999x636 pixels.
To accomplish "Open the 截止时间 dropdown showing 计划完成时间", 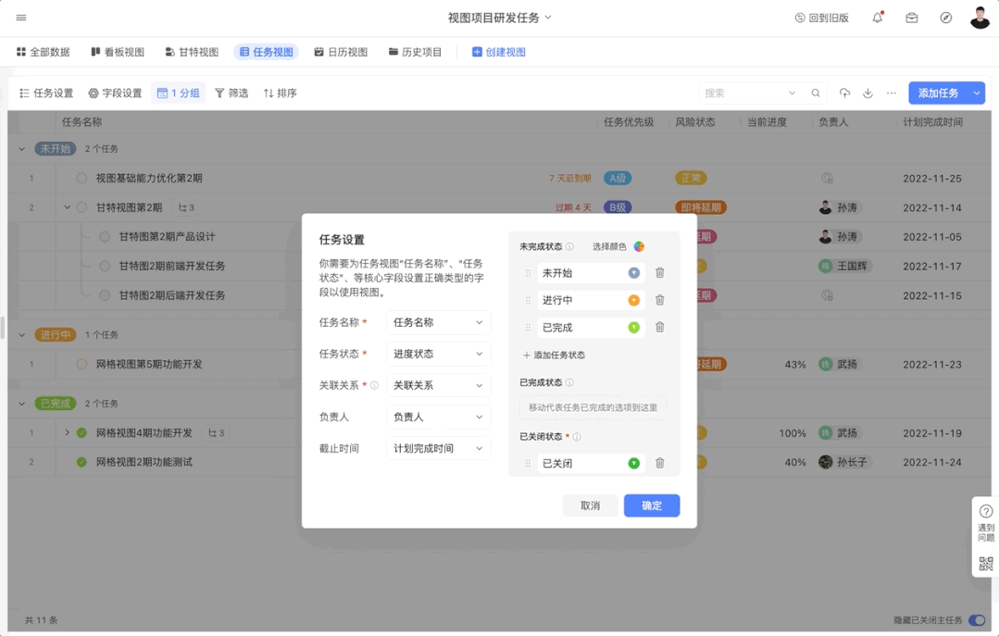I will 438,448.
